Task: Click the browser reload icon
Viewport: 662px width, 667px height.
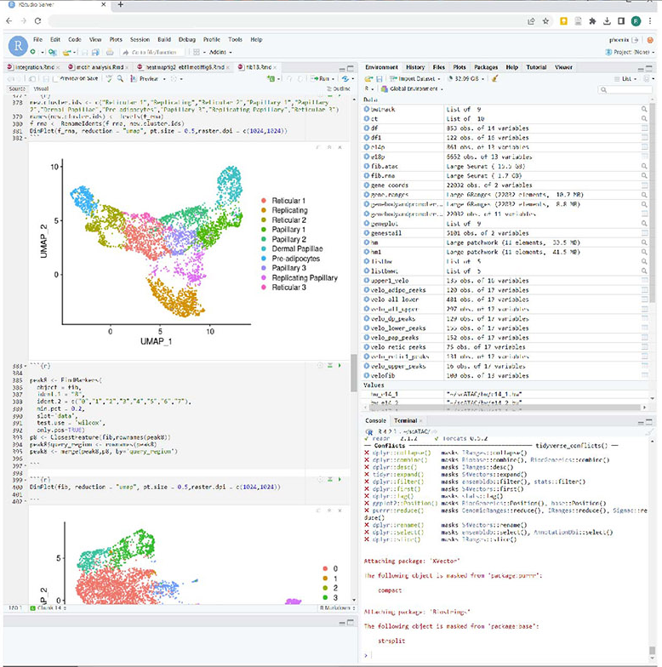Action: [37, 20]
